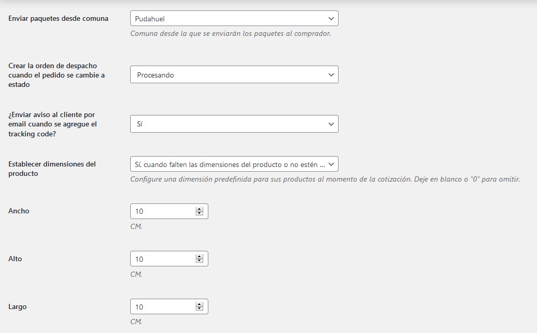Viewport: 537px width, 333px height.
Task: Raise Largo value with the up arrow
Action: pyautogui.click(x=199, y=305)
